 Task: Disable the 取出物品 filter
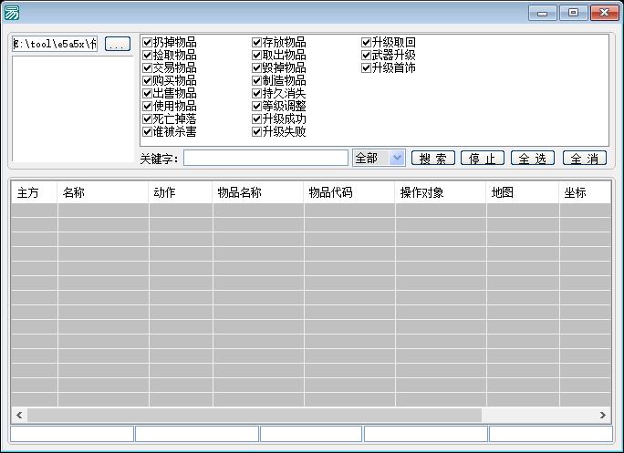[x=256, y=55]
